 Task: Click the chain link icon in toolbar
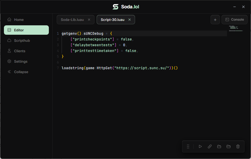pyautogui.click(x=210, y=146)
